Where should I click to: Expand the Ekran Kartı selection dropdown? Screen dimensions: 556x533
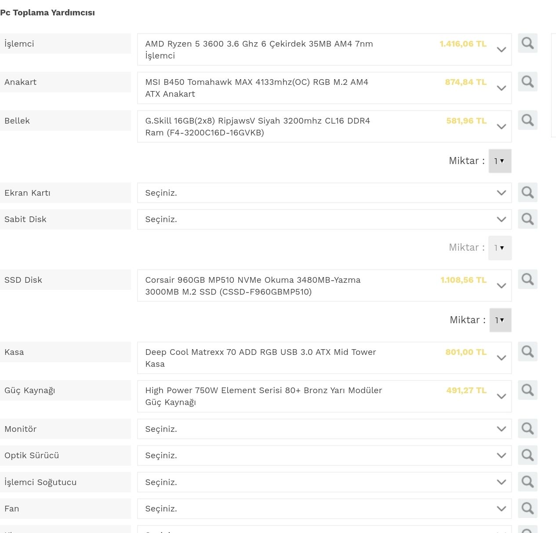[324, 193]
